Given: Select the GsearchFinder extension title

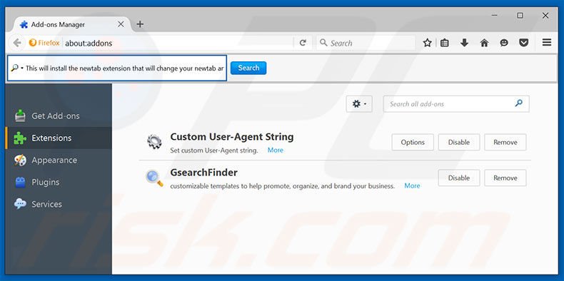Looking at the screenshot, I should point(203,173).
